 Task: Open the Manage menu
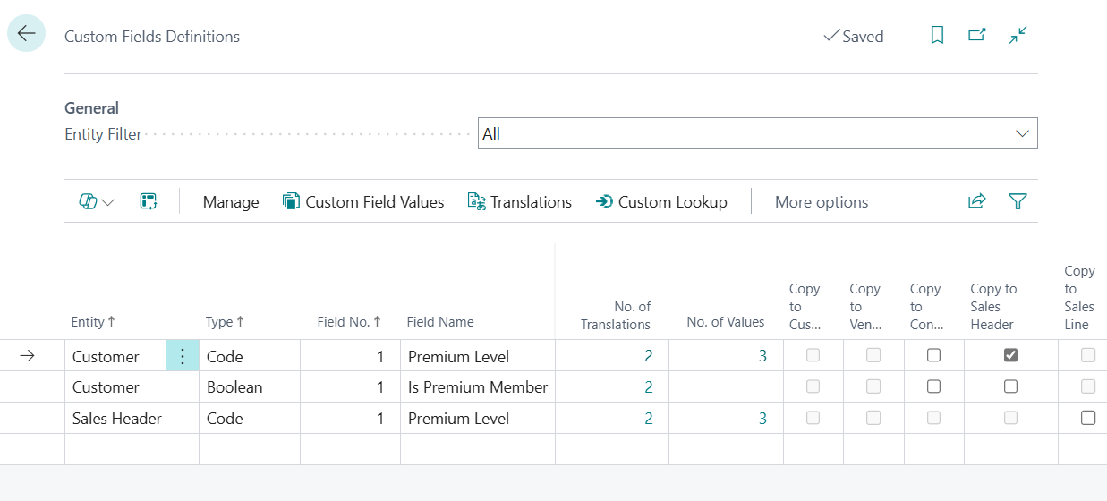pos(231,202)
